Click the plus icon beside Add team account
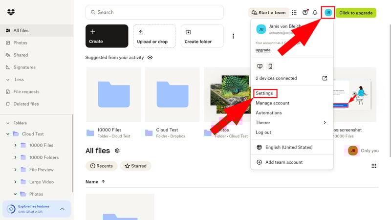The height and width of the screenshot is (220, 391). tap(260, 162)
